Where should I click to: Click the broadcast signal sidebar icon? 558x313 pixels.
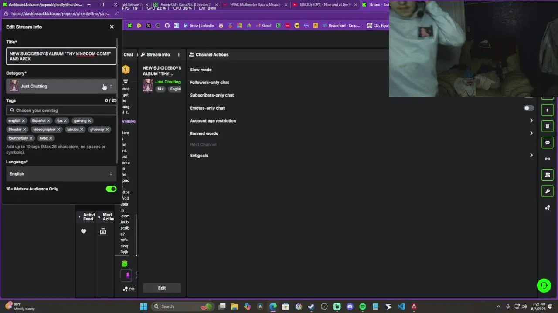548,159
